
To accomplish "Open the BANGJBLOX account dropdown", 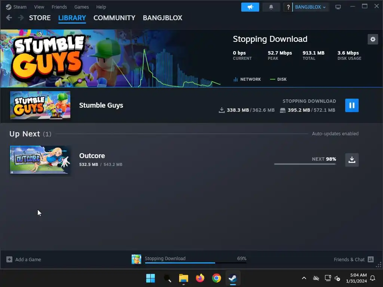I will pyautogui.click(x=310, y=7).
